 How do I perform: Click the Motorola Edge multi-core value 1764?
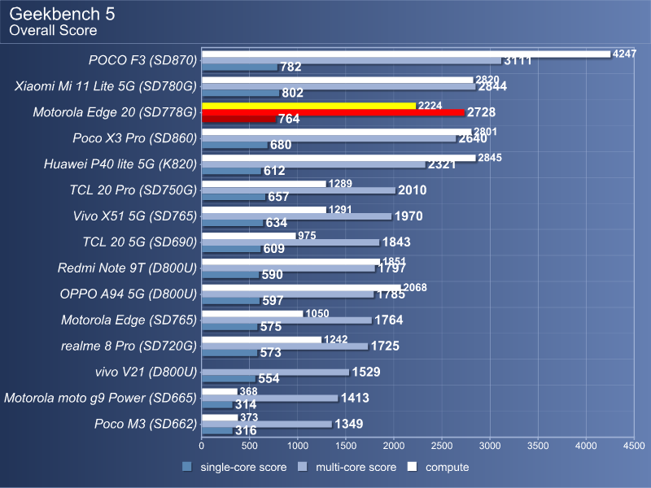pyautogui.click(x=389, y=320)
